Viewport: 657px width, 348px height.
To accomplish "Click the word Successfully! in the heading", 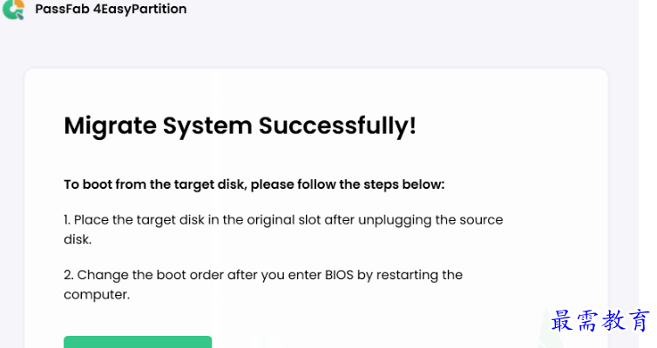I will point(337,125).
